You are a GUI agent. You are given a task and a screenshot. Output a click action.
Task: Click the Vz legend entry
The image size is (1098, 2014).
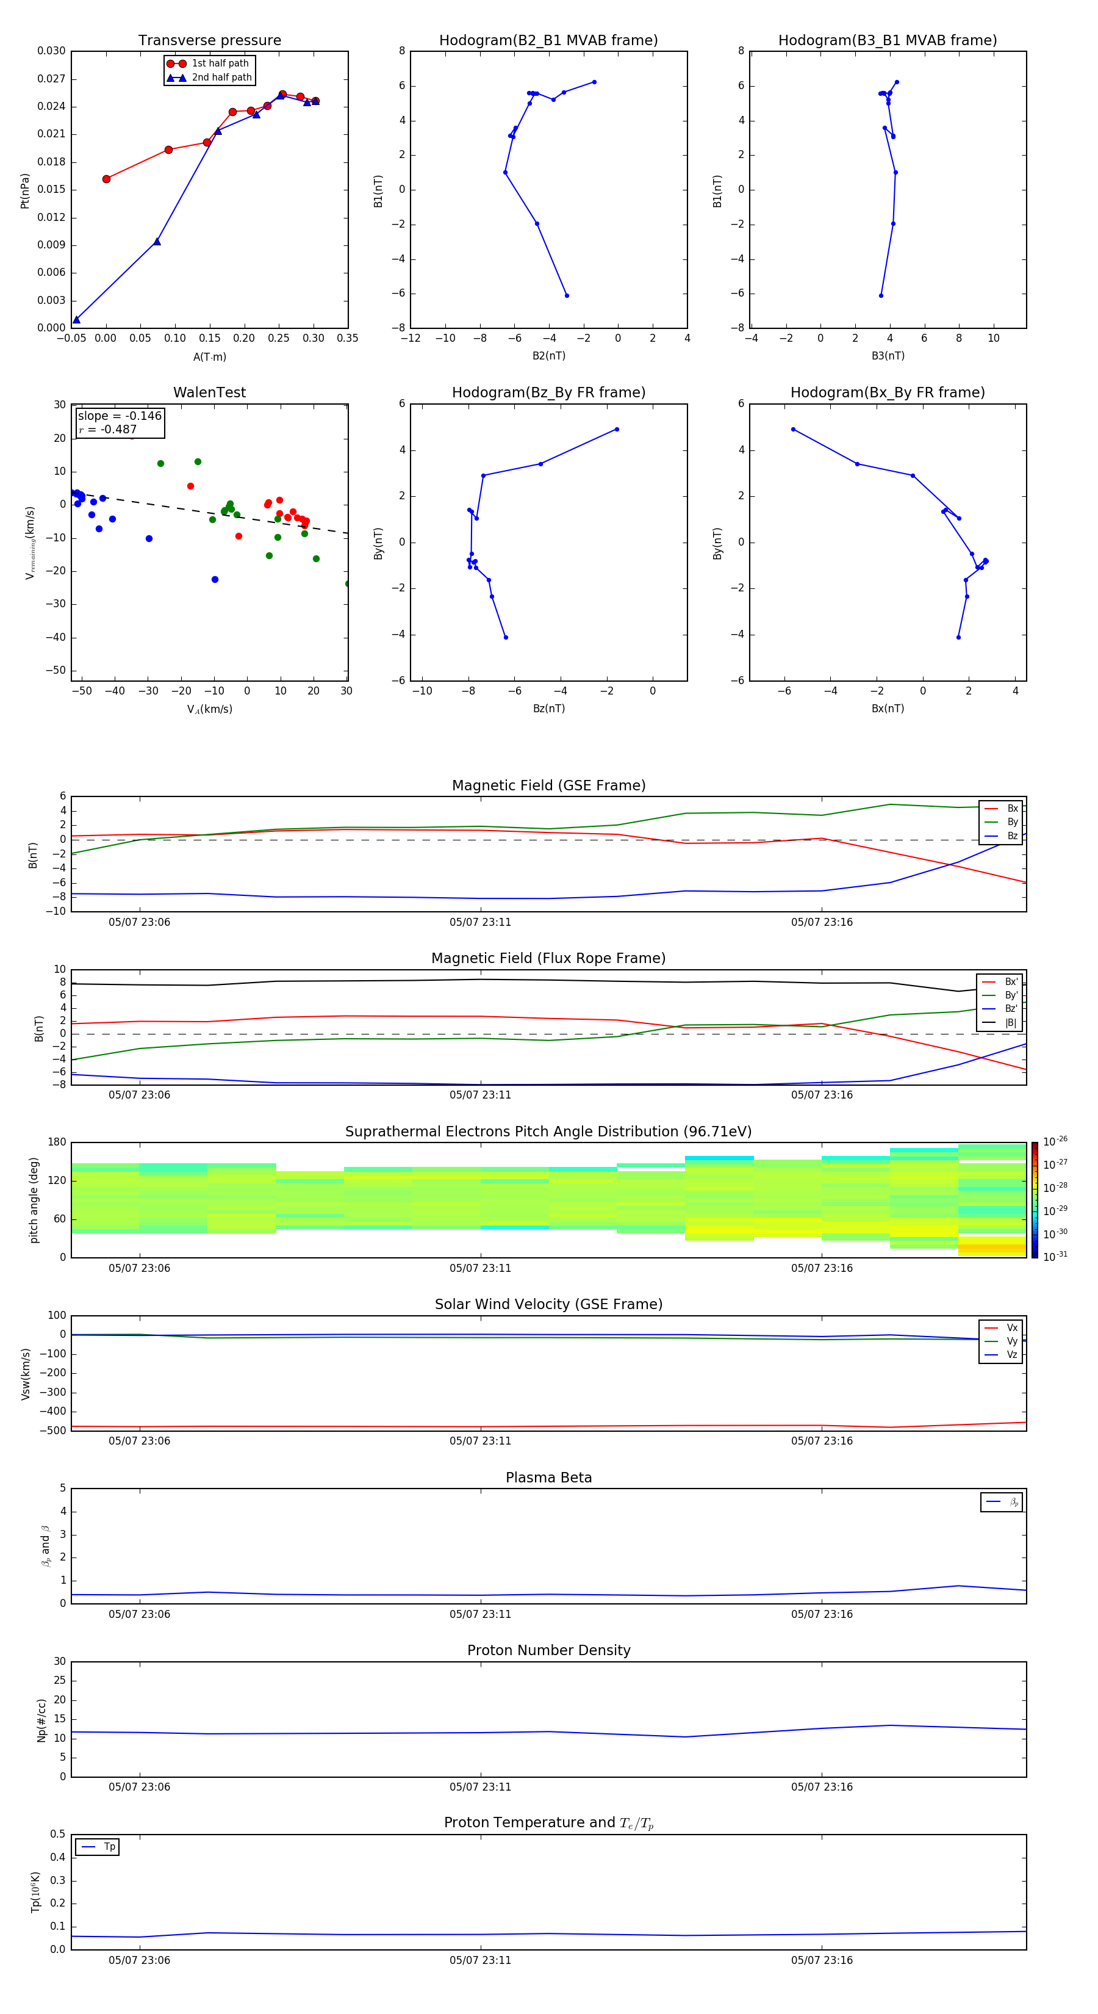pyautogui.click(x=1001, y=1354)
